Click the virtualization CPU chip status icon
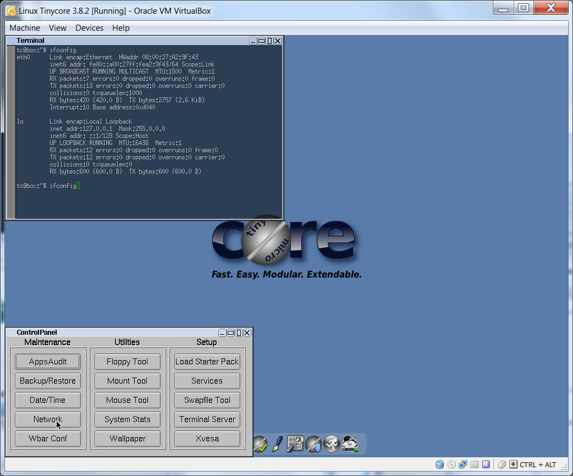The height and width of the screenshot is (476, 573). [486, 464]
